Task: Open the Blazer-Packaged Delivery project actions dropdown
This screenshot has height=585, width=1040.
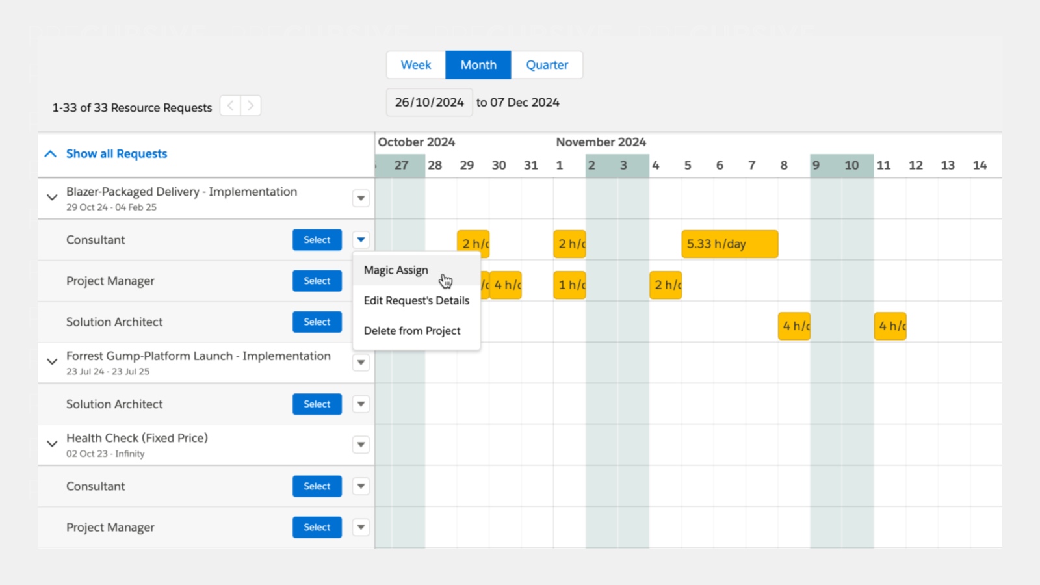Action: (361, 198)
